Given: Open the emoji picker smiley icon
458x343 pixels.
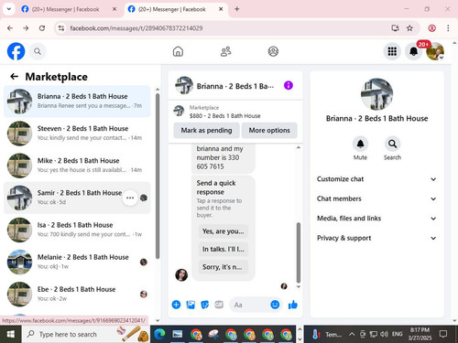Looking at the screenshot, I should point(275,305).
